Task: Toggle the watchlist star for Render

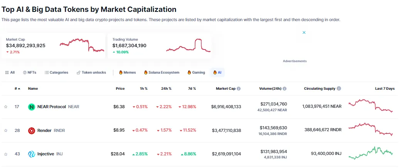Action: pyautogui.click(x=6, y=131)
